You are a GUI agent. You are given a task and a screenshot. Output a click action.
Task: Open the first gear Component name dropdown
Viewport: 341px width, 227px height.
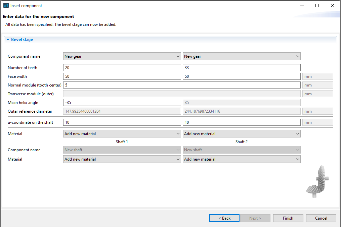tap(122, 56)
